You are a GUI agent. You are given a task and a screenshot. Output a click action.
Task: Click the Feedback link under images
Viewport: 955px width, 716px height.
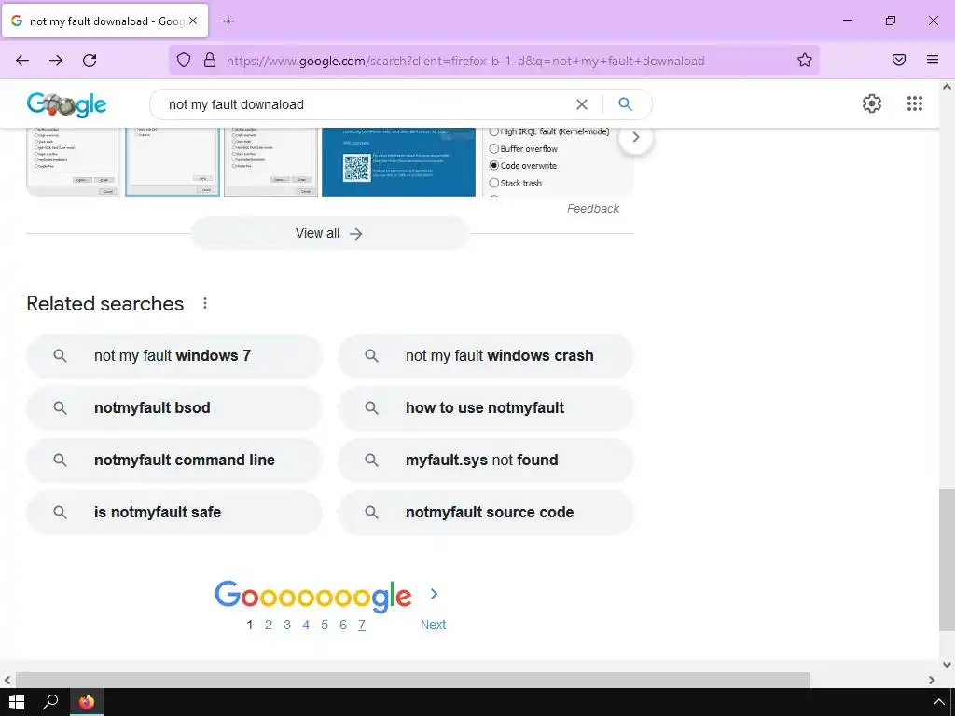pyautogui.click(x=592, y=208)
